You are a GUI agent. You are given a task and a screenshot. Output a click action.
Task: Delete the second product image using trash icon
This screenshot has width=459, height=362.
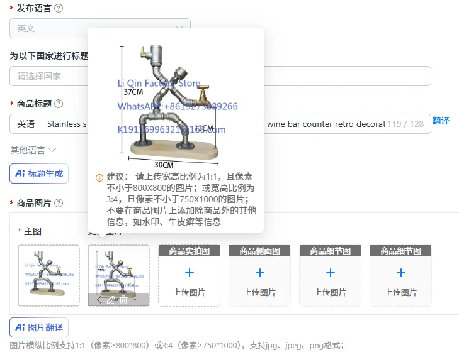coord(123,300)
